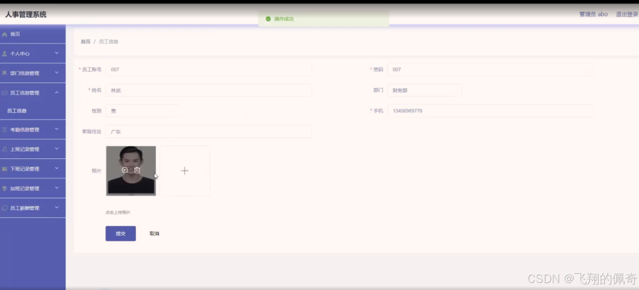Click 员工信息 breadcrumb text

tap(108, 42)
